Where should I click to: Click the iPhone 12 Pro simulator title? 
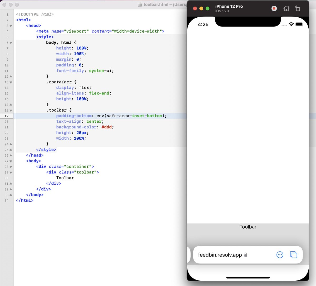coord(229,6)
